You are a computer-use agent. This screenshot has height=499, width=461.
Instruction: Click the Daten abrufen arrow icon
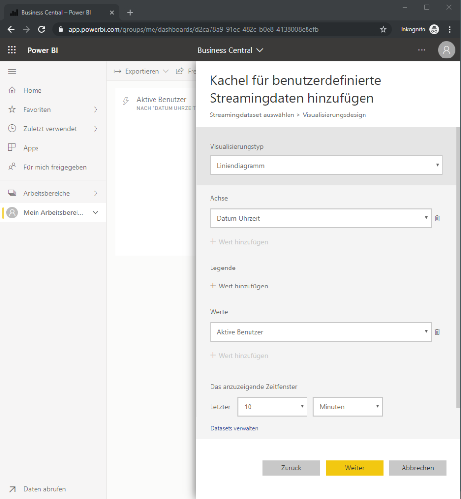12,489
